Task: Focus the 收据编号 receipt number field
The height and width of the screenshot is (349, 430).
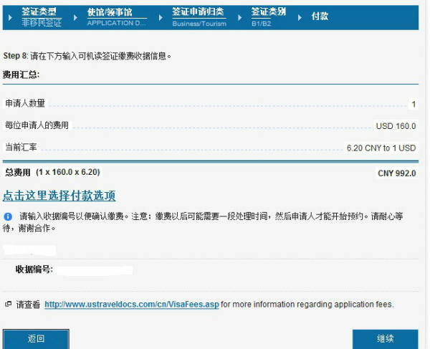Action: [95, 270]
